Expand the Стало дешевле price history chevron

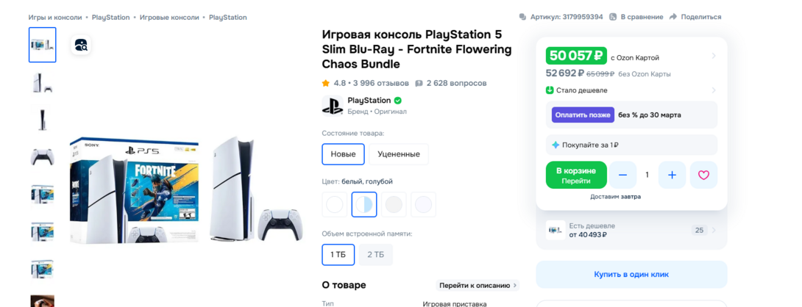click(714, 90)
